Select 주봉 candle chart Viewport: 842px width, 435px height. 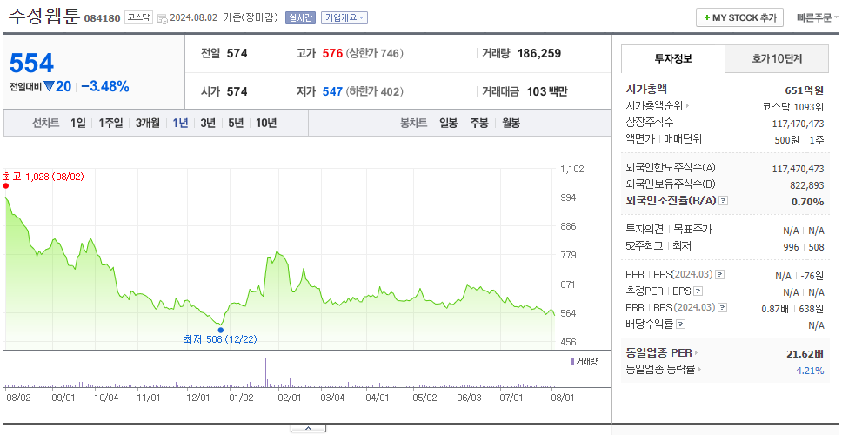coord(479,123)
